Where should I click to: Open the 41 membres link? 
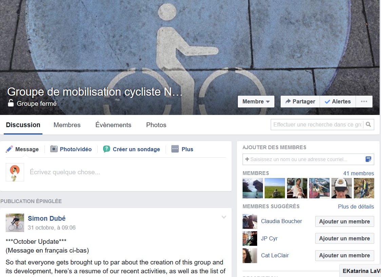(x=358, y=173)
